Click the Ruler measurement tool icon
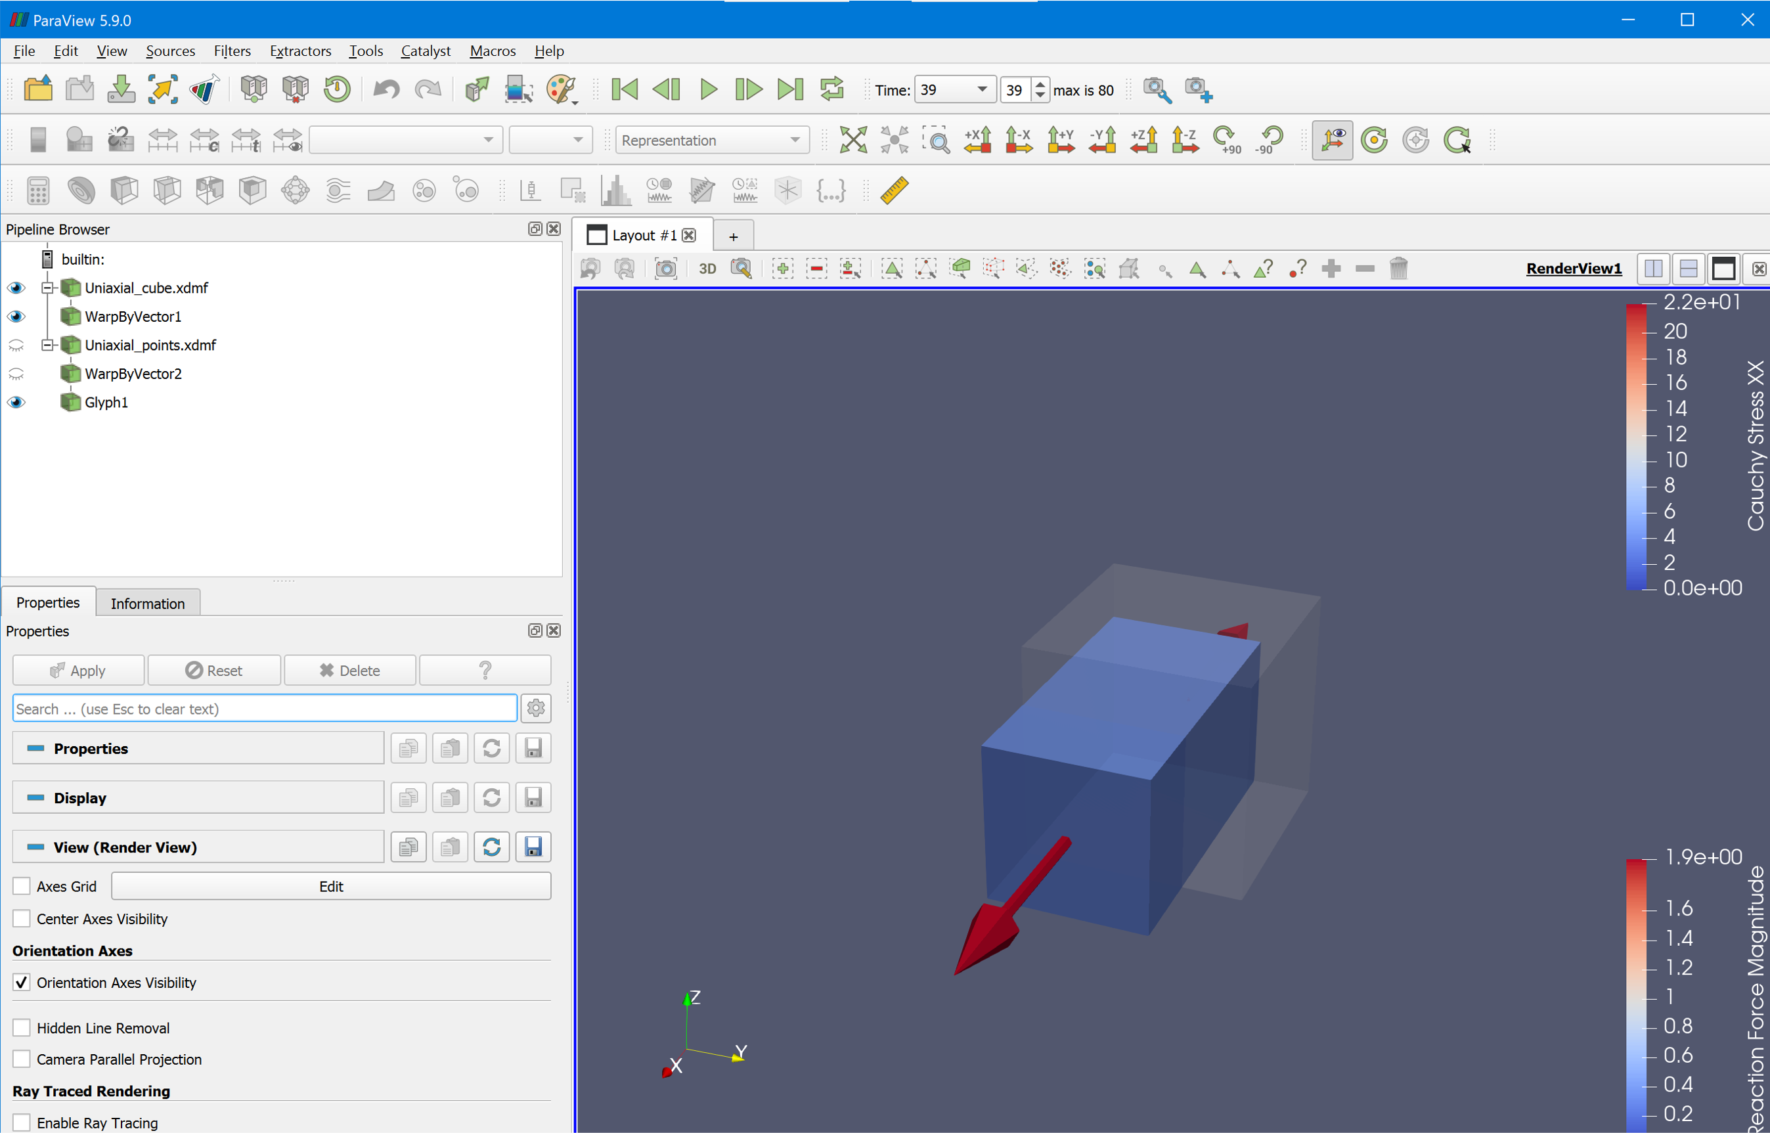Image resolution: width=1770 pixels, height=1133 pixels. tap(894, 190)
